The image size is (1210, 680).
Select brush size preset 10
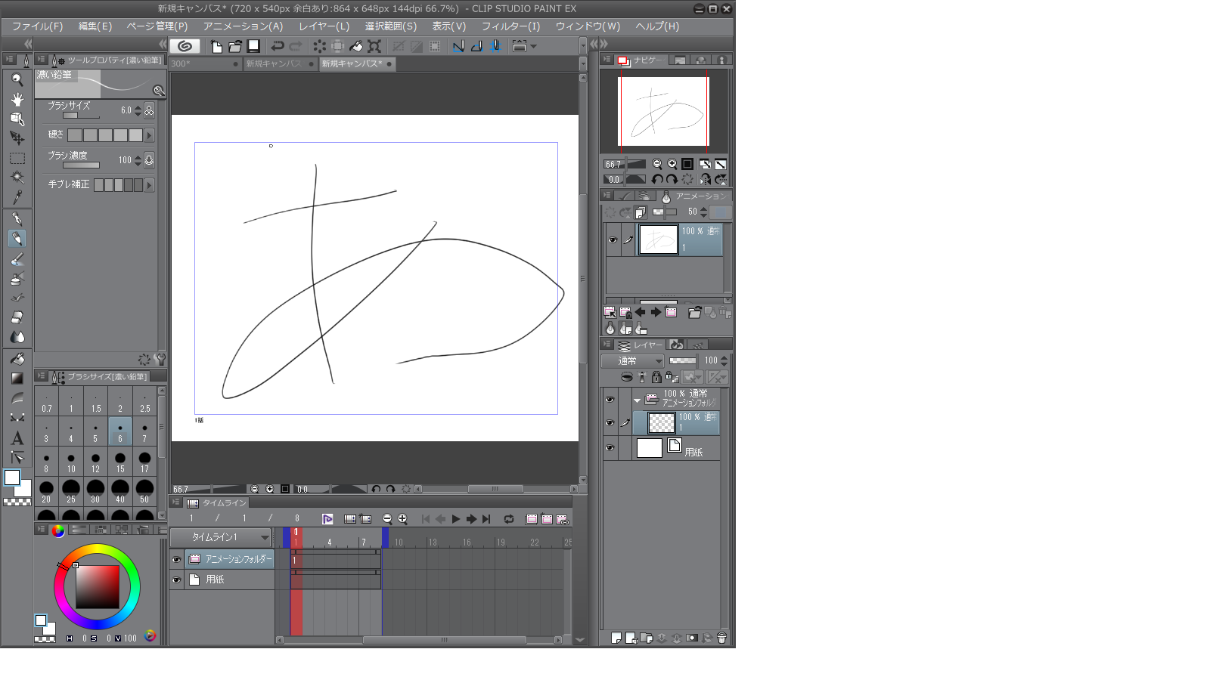(x=71, y=460)
